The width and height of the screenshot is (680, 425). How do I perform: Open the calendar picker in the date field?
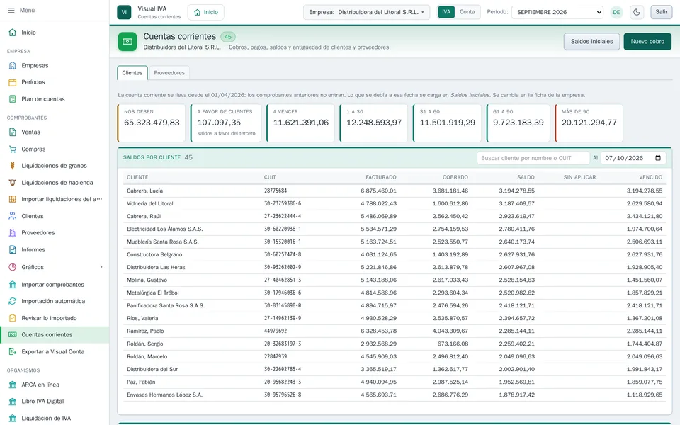(x=658, y=158)
